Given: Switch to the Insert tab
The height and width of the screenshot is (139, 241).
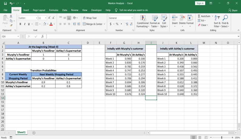Looking at the screenshot, I should [26, 10].
